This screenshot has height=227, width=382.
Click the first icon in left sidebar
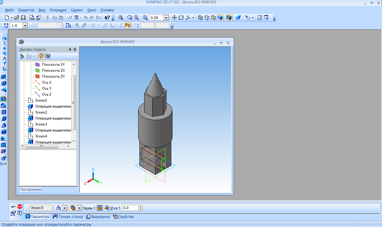pyautogui.click(x=4, y=38)
